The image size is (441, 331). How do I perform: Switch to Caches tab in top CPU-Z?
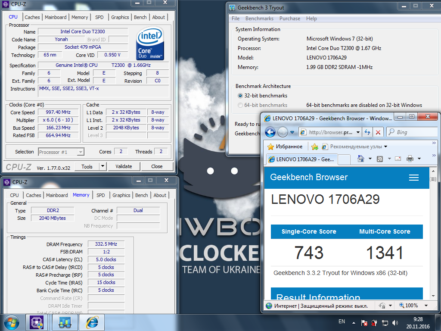pos(32,17)
